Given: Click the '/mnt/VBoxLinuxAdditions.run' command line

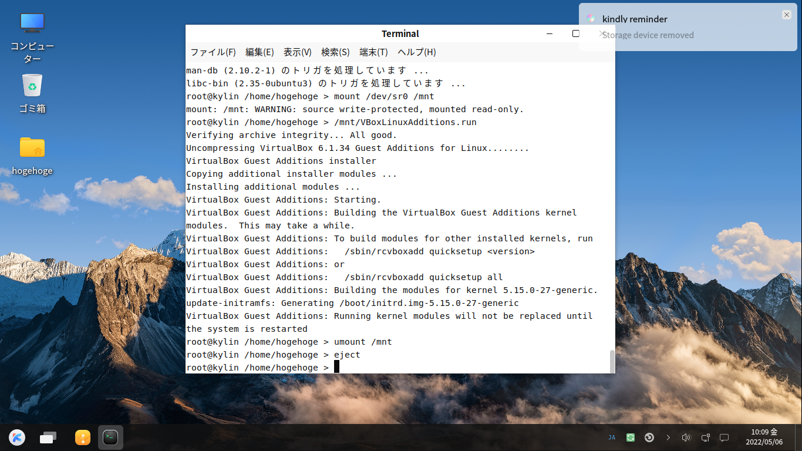Looking at the screenshot, I should [331, 122].
